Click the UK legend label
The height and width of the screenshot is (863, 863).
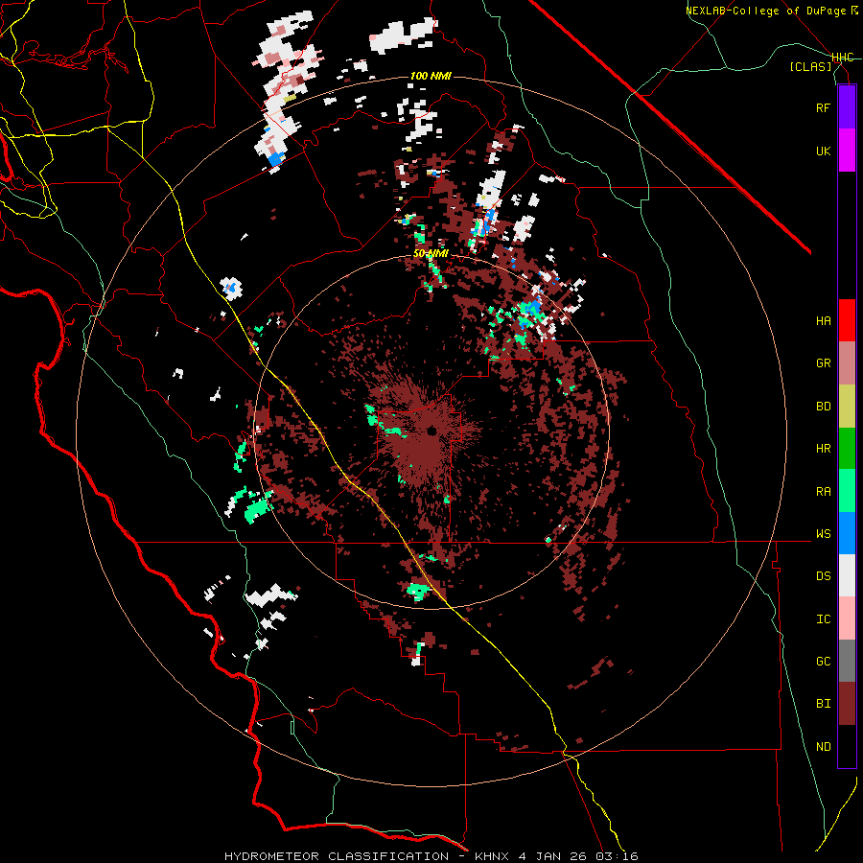click(823, 151)
